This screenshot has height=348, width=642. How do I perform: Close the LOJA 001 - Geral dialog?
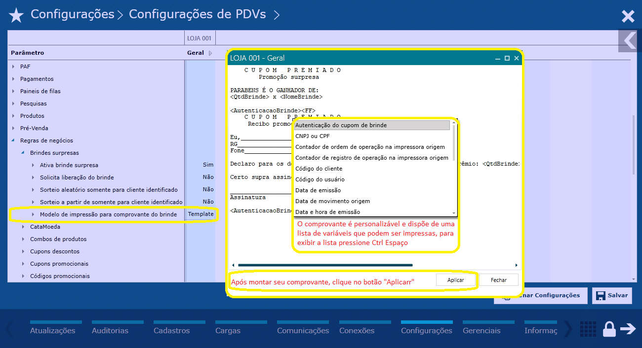(x=517, y=58)
